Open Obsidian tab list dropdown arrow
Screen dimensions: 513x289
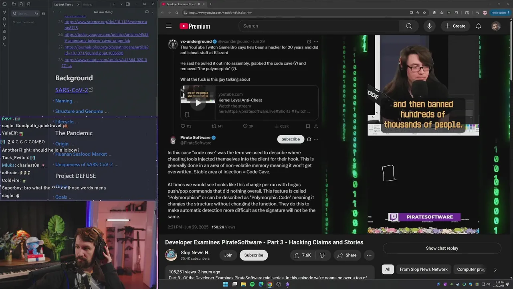121,4
